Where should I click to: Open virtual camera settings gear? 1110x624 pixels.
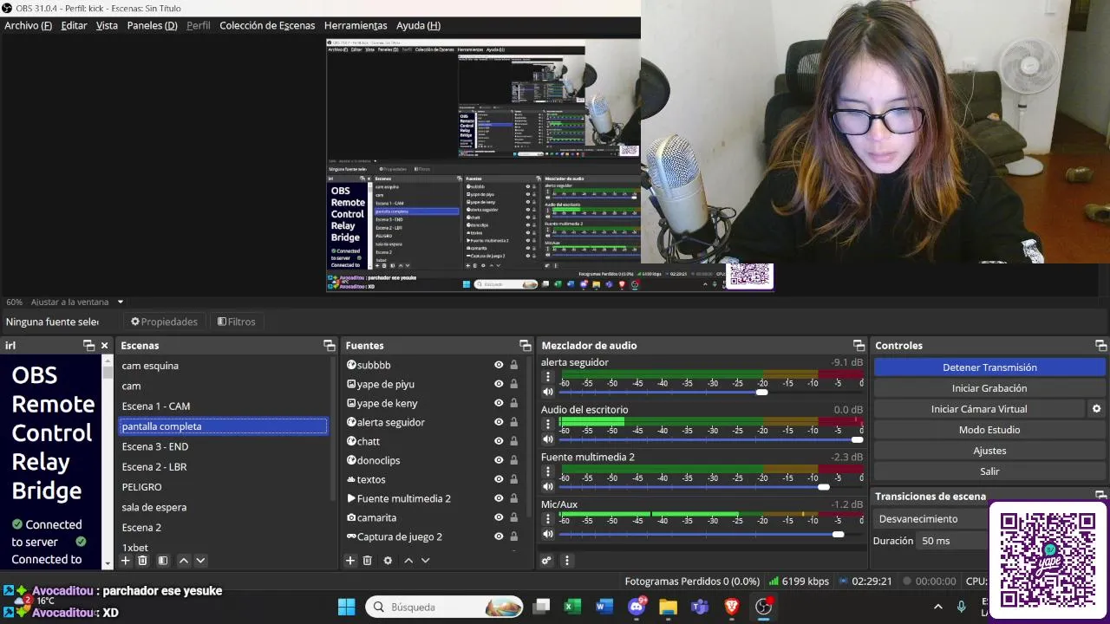1096,409
